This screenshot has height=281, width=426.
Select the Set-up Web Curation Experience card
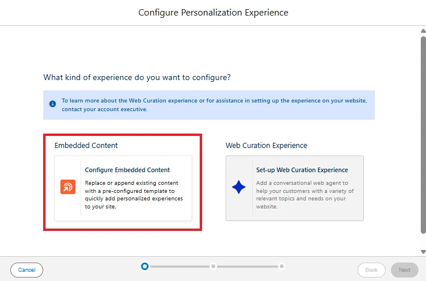click(x=295, y=188)
